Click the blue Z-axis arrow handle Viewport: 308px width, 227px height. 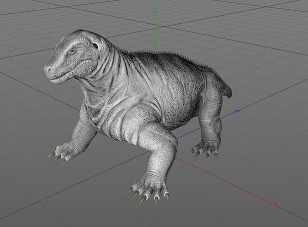click(237, 111)
